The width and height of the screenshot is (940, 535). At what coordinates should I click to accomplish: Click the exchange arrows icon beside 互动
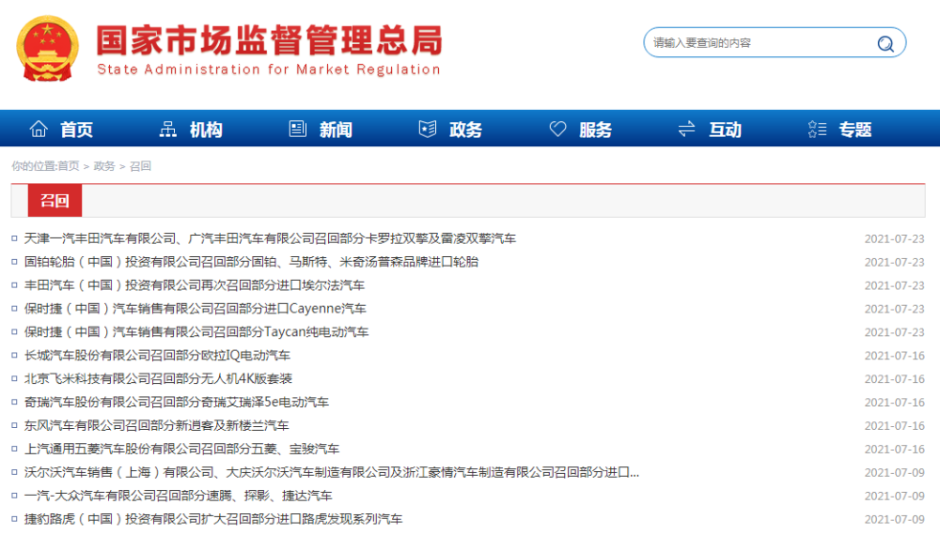686,129
